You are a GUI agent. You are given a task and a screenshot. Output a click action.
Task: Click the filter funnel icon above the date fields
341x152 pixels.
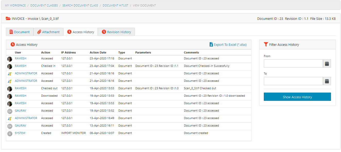(x=266, y=44)
